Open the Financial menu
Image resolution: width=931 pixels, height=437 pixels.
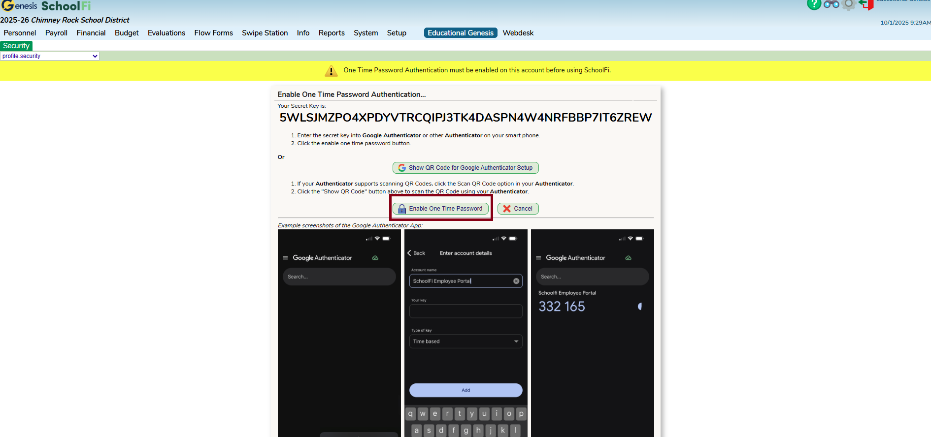(91, 33)
